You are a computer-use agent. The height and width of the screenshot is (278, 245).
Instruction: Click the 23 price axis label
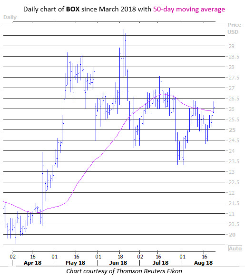231,172
